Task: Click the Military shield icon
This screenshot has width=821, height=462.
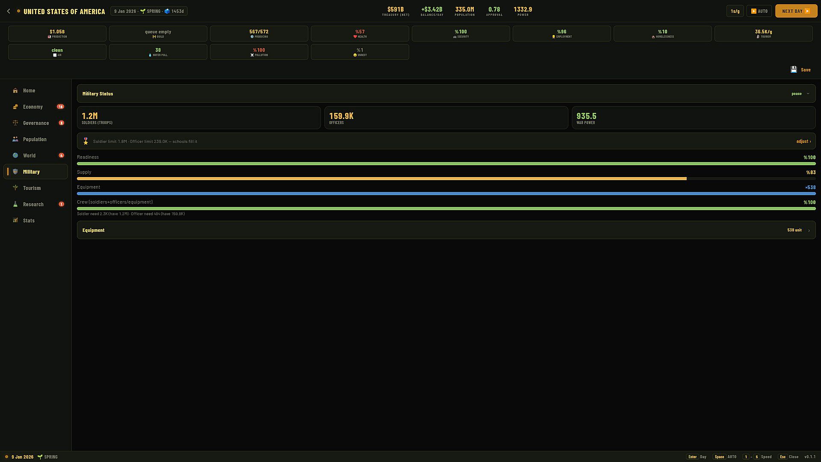Action: (15, 172)
